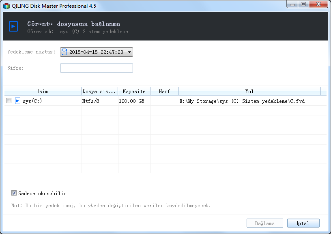This screenshot has height=234, width=331.
Task: Open the Yedekleme noktası dropdown
Action: coord(97,52)
